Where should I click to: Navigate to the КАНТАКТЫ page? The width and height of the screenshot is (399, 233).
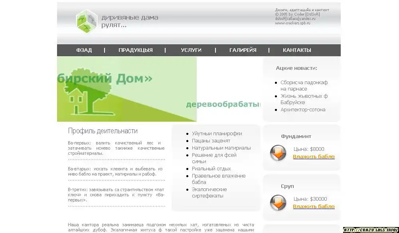coord(297,50)
